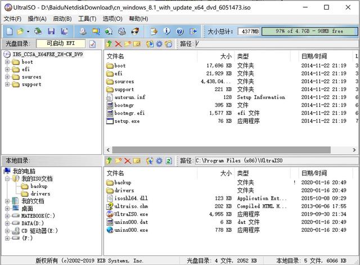This screenshot has width=360, height=265.
Task: Create a new folder in the local panel
Action: (x=118, y=160)
